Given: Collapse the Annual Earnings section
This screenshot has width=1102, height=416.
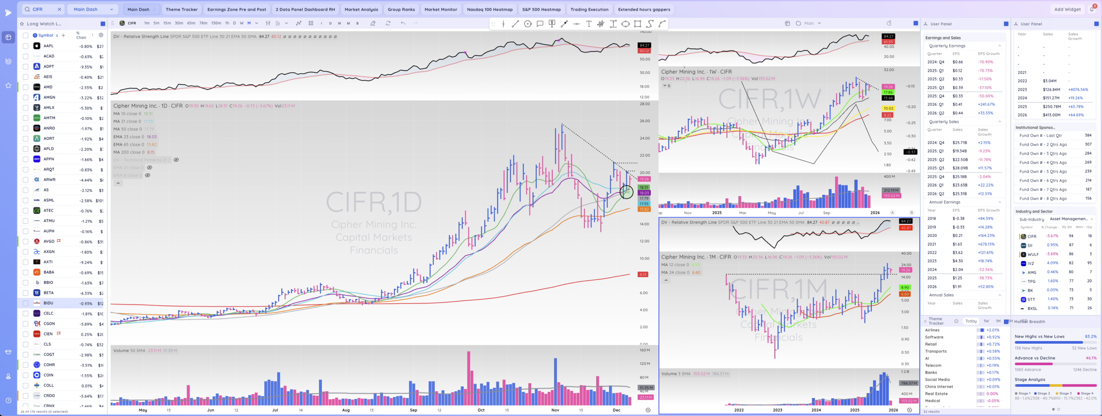Looking at the screenshot, I should [x=1000, y=202].
